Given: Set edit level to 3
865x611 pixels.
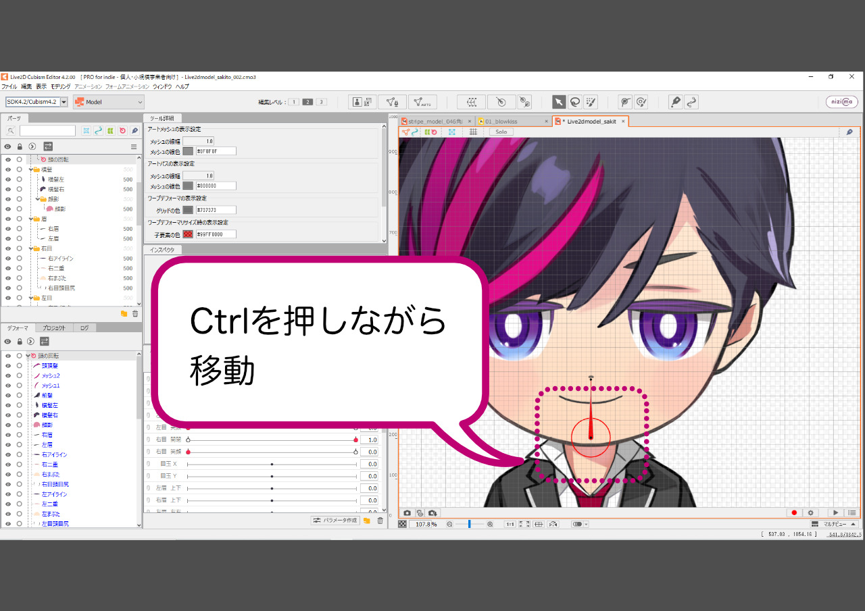Looking at the screenshot, I should pyautogui.click(x=321, y=102).
